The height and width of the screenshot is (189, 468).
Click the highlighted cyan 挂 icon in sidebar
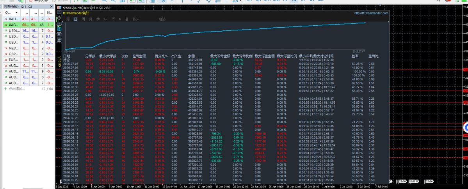pyautogui.click(x=59, y=29)
